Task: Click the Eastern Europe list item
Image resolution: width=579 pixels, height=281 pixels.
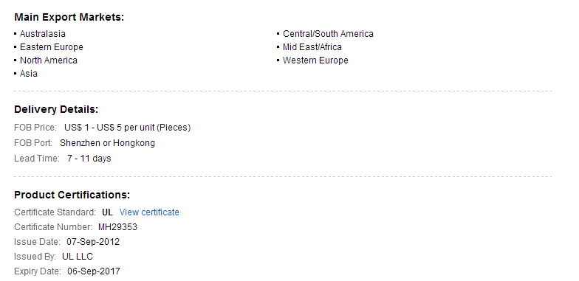Action: pos(52,47)
